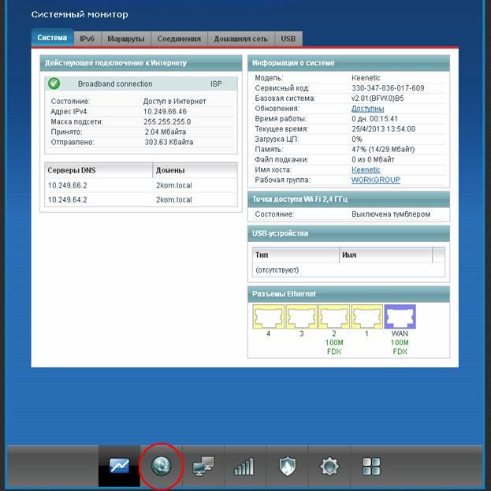Click Ethernet port 4 icon

tap(268, 317)
